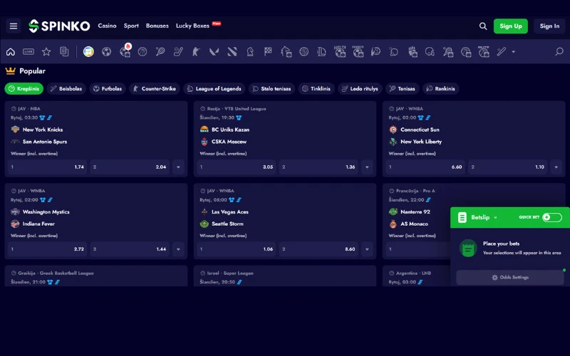Expand more markets for Aces vs Storm

tap(367, 249)
